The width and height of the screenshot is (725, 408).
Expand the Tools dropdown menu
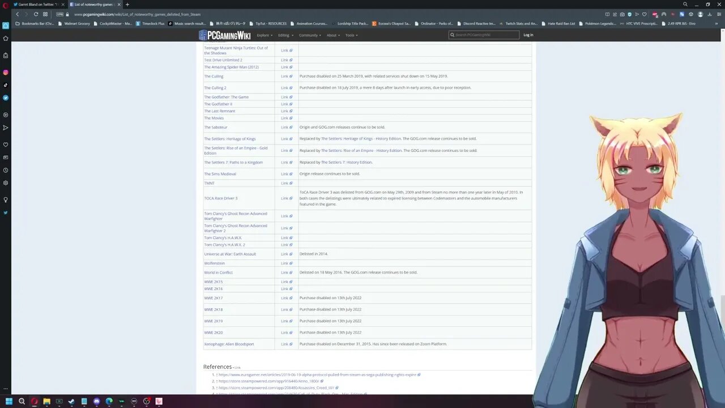(351, 35)
